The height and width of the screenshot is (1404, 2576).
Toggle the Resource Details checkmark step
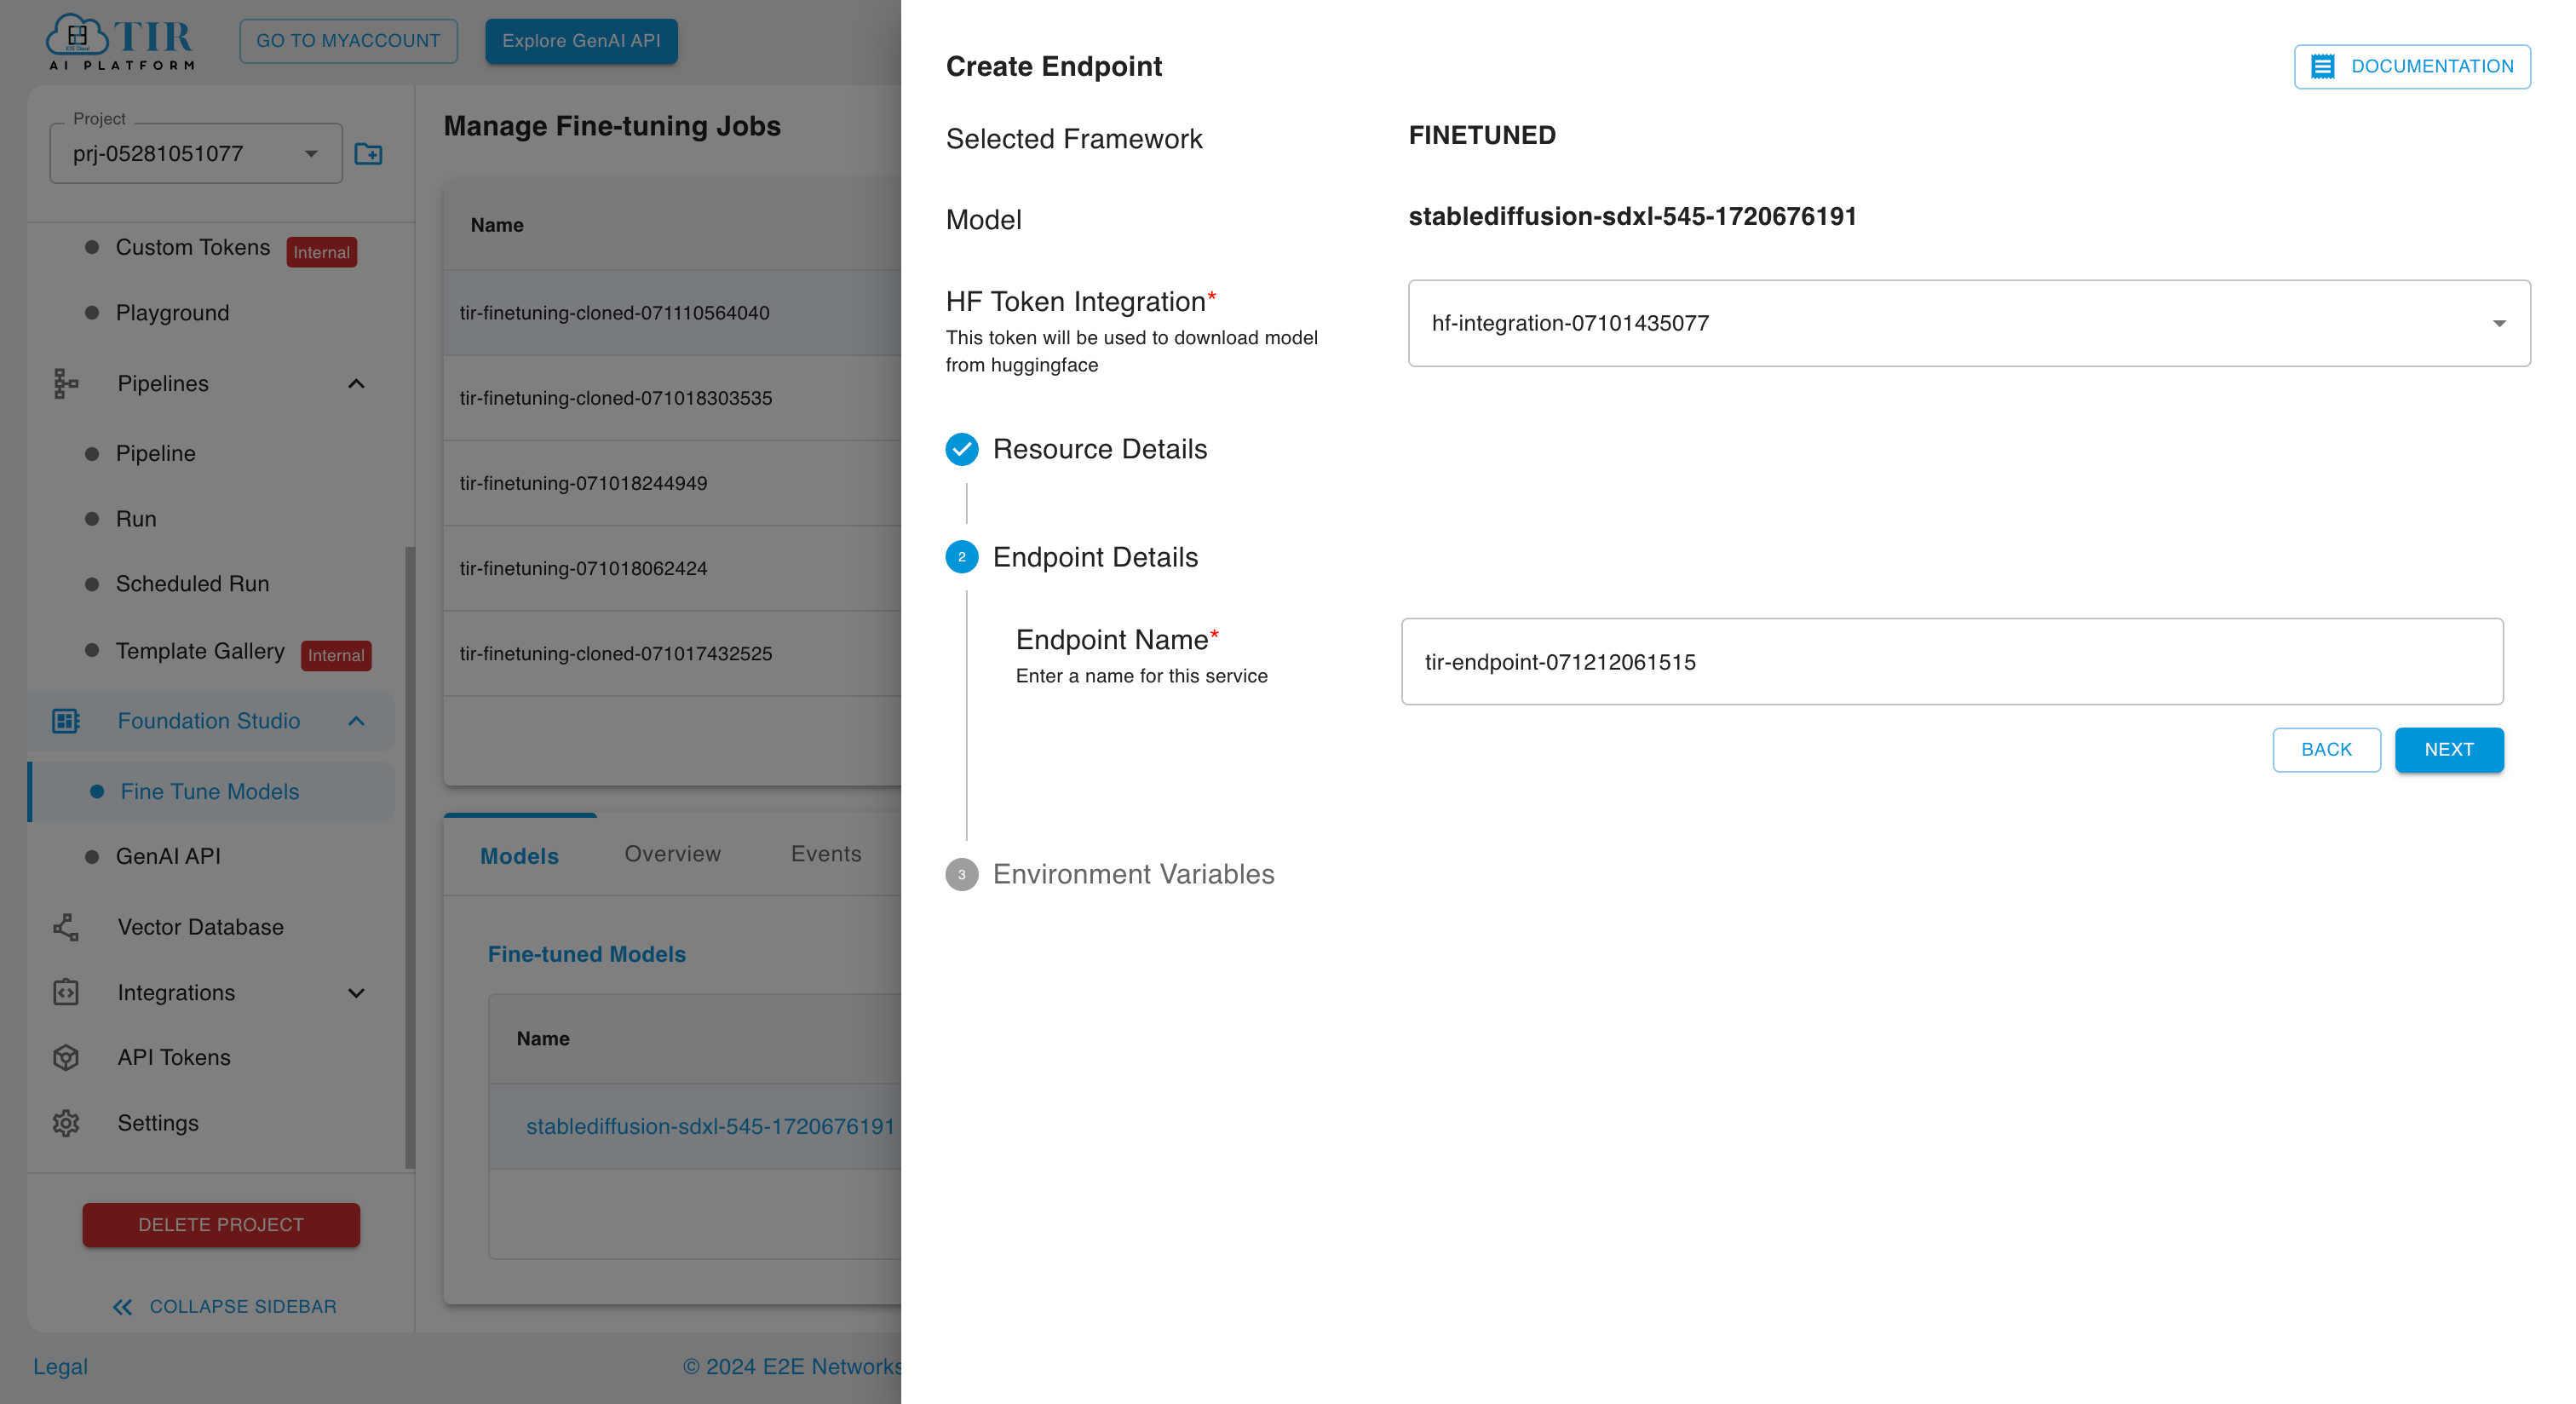(963, 450)
